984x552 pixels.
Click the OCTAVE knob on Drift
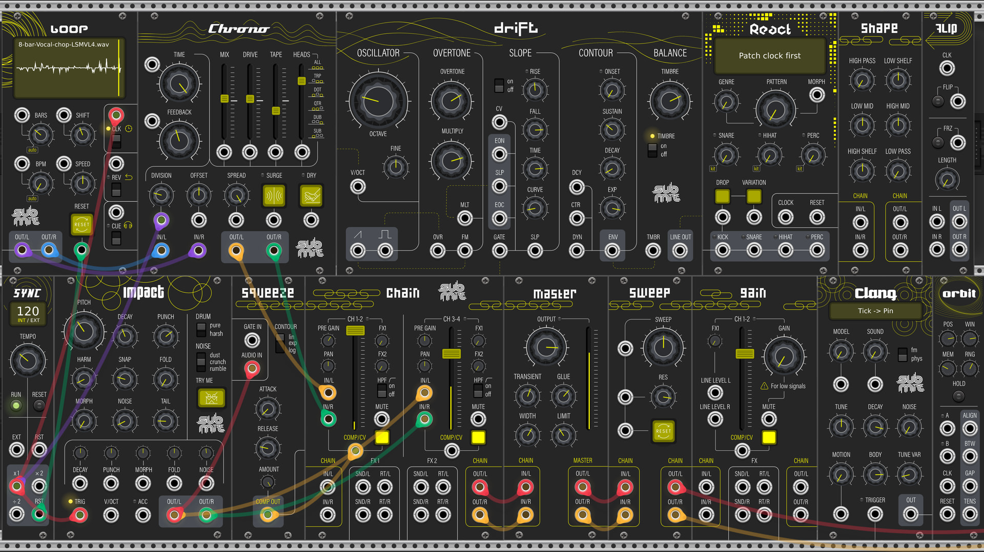click(378, 101)
